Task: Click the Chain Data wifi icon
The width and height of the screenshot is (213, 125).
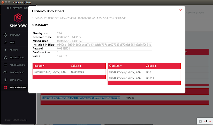Action: click(x=5, y=80)
